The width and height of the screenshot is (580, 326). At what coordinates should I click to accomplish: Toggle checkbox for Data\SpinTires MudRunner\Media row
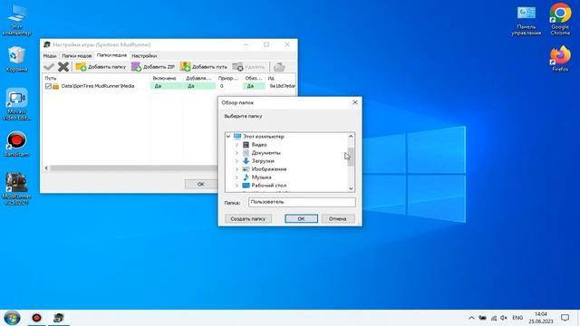tap(48, 86)
